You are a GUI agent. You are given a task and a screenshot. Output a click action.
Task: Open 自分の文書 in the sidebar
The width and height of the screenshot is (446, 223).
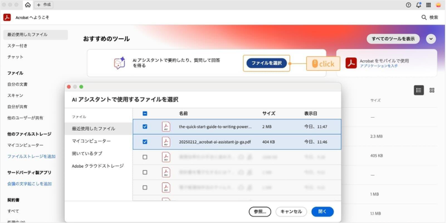17,84
